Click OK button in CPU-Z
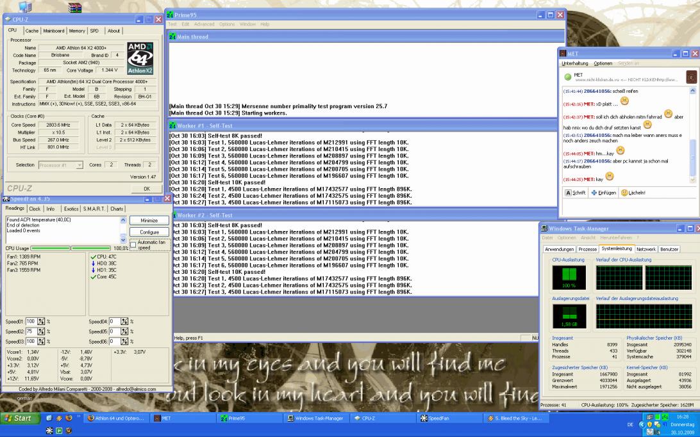 pos(147,189)
